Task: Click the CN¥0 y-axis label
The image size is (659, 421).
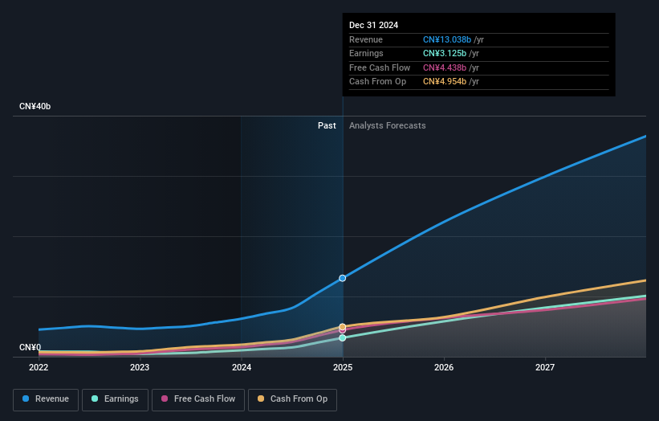Action: tap(31, 347)
